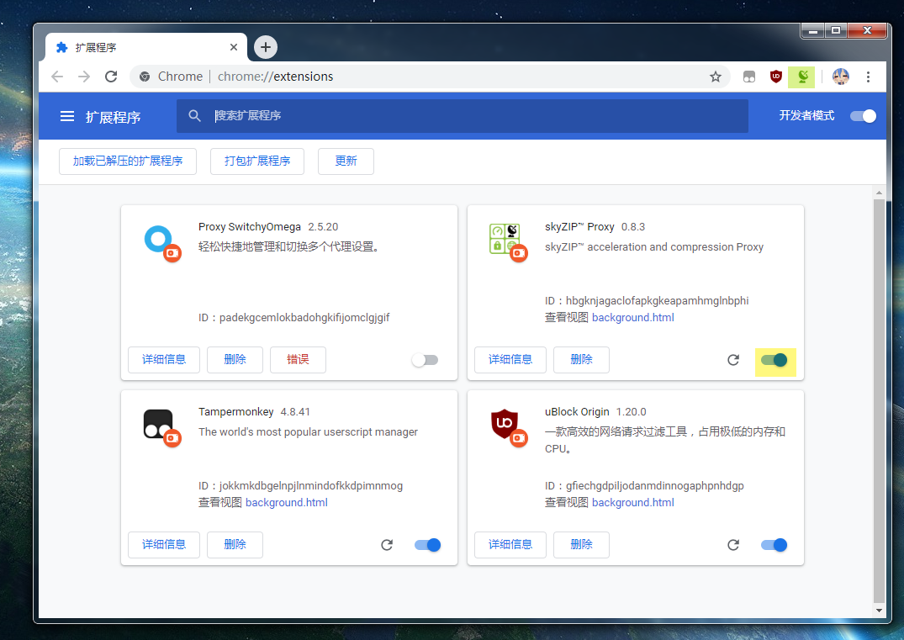Click the uBlock Origin card icon
904x640 pixels.
[x=508, y=427]
